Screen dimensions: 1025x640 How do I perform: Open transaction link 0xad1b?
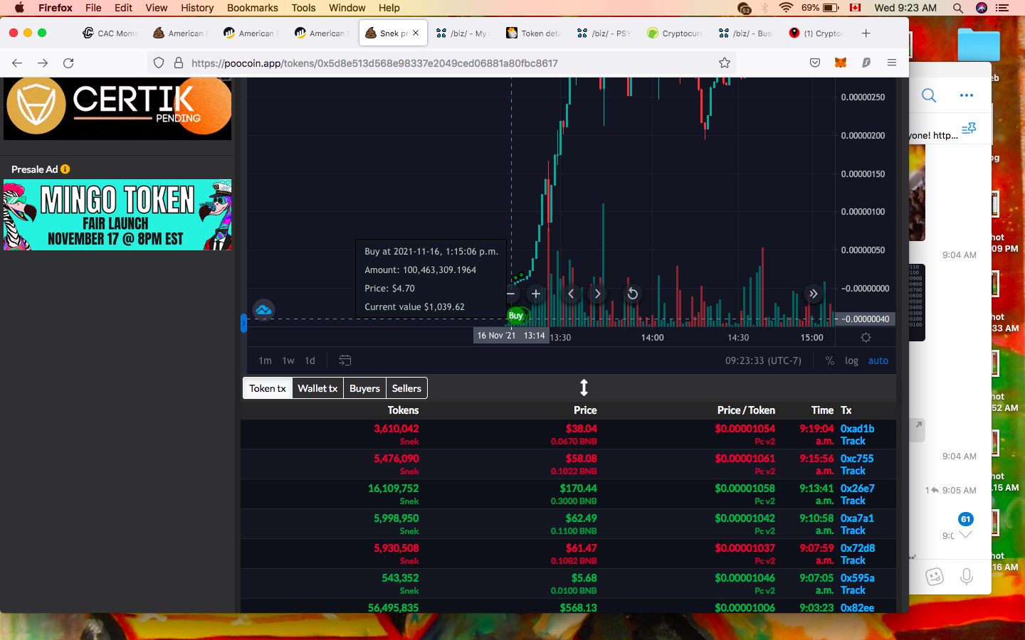point(857,429)
